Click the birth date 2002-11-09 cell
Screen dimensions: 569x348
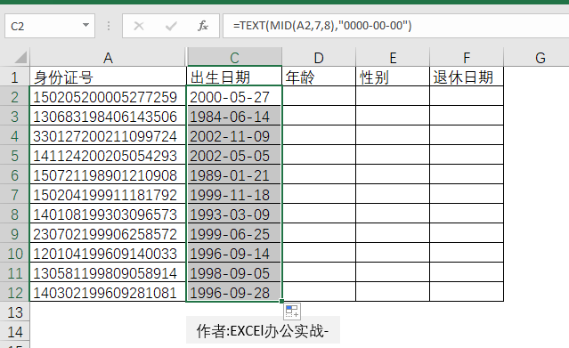click(x=234, y=135)
